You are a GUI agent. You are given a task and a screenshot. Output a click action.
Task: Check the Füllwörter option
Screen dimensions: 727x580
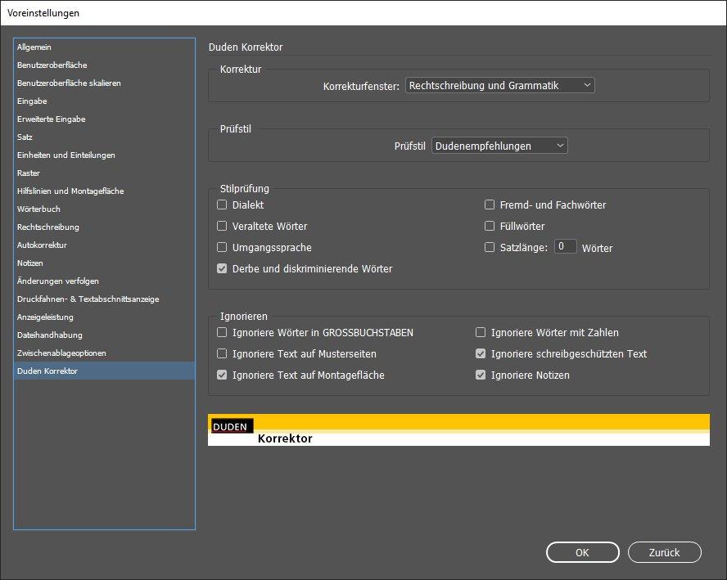click(x=490, y=226)
